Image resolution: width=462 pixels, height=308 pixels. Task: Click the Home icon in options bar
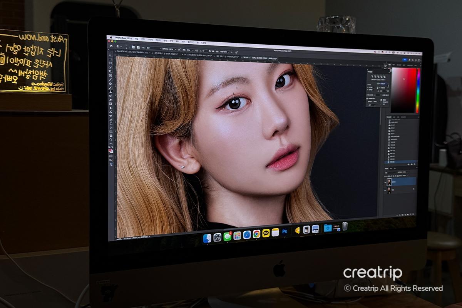[111, 45]
